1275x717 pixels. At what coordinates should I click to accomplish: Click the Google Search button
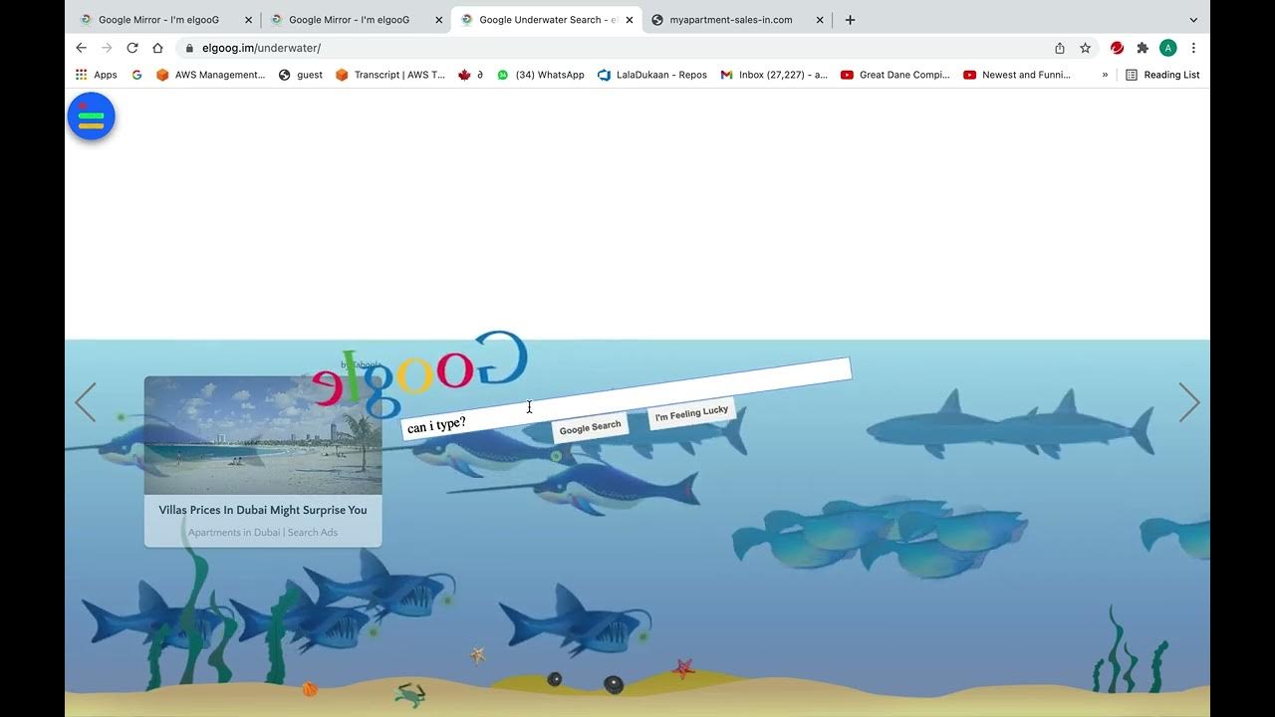(x=590, y=427)
